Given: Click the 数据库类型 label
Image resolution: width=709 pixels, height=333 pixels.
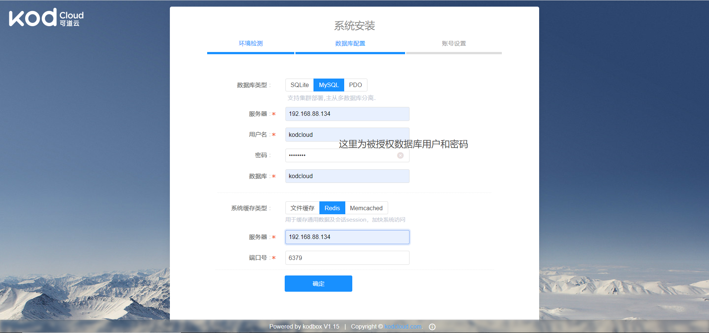Looking at the screenshot, I should [252, 85].
